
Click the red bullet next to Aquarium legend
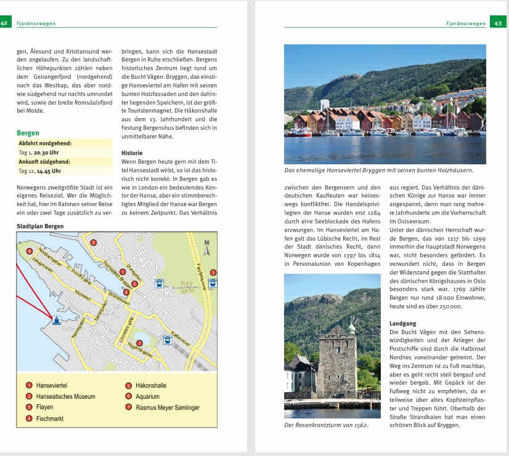(x=129, y=396)
